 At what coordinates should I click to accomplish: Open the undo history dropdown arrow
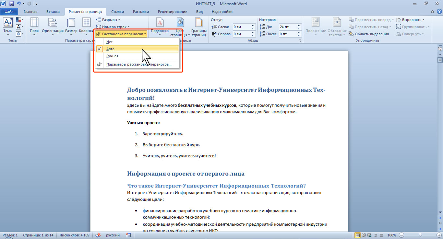pos(23,4)
